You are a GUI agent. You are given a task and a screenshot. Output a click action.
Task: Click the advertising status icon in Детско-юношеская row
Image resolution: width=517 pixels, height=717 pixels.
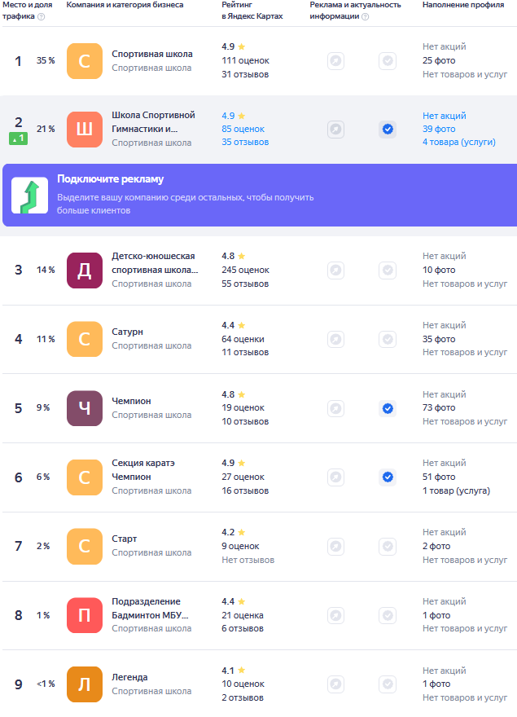click(x=335, y=271)
